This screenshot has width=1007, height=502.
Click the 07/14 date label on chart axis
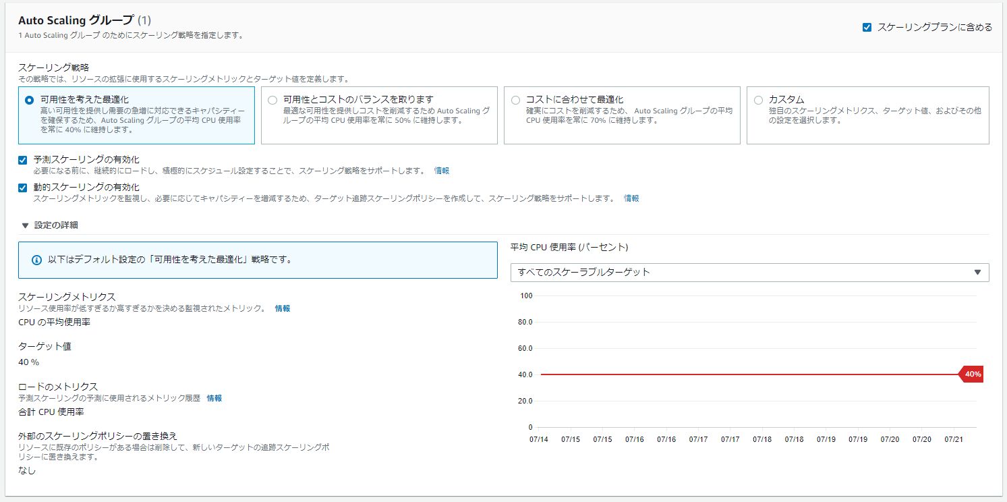[540, 439]
